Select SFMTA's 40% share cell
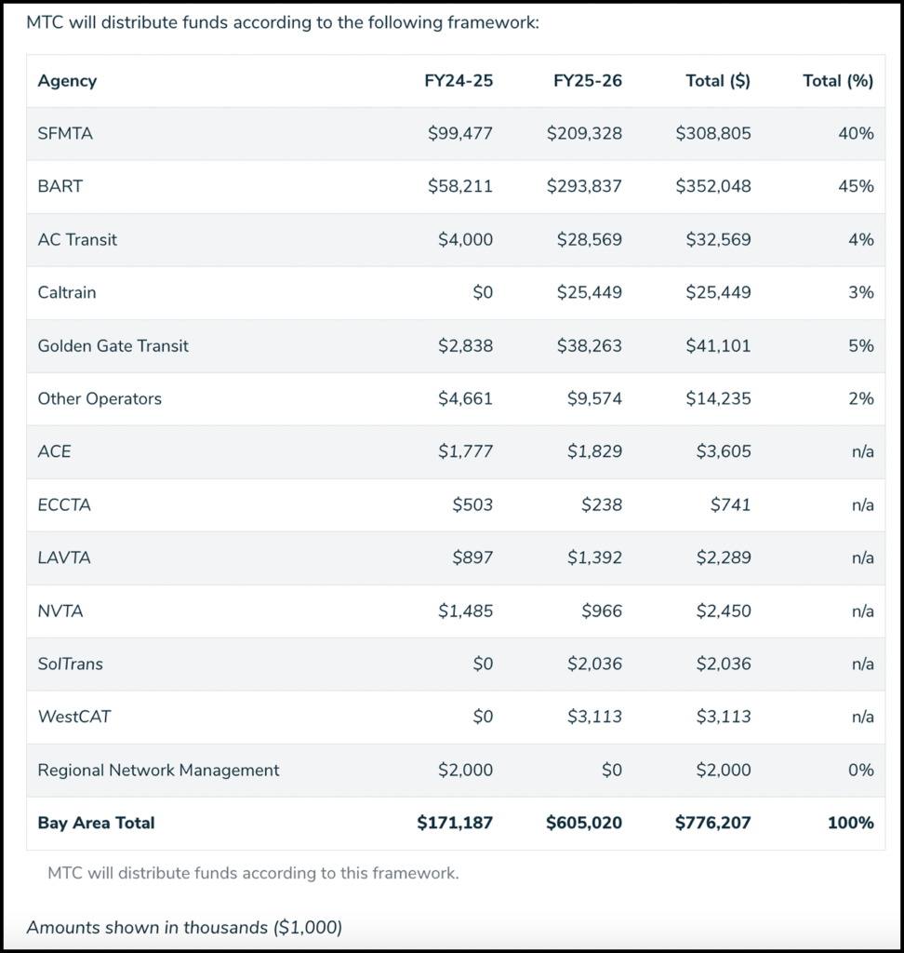 click(x=855, y=133)
